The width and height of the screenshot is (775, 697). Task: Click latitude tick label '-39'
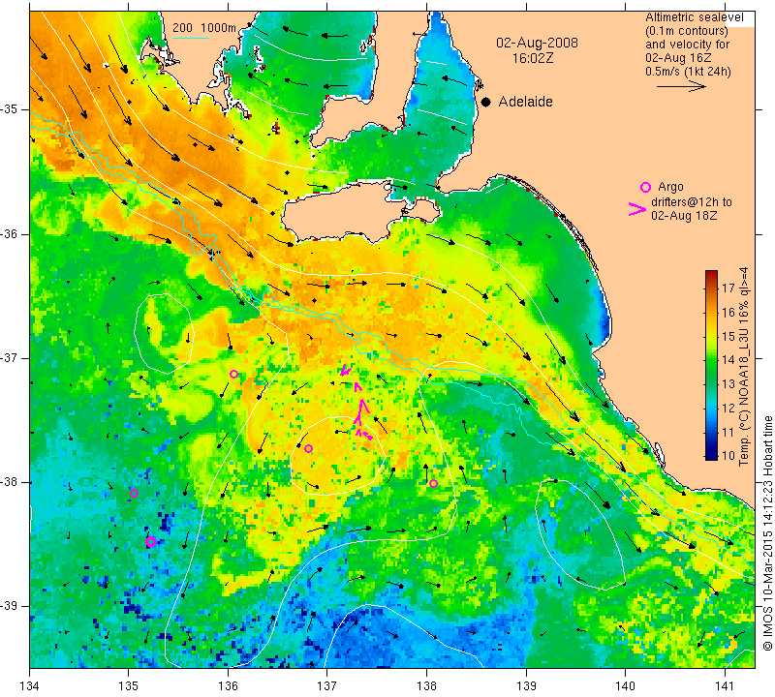pyautogui.click(x=10, y=606)
